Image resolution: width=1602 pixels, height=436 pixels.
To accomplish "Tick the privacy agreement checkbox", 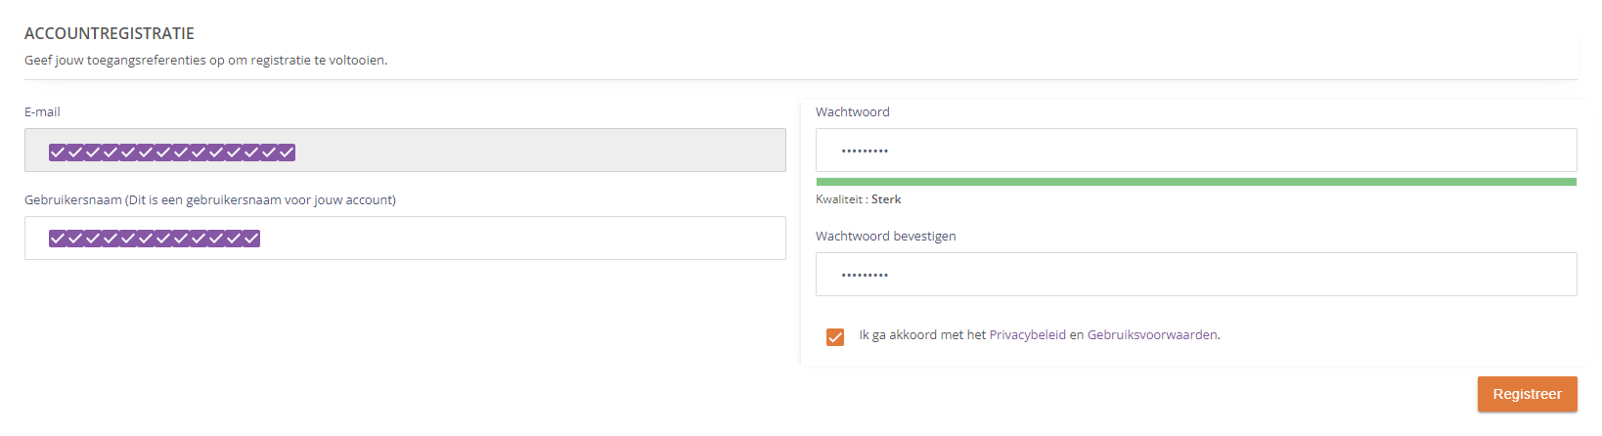I will click(835, 337).
